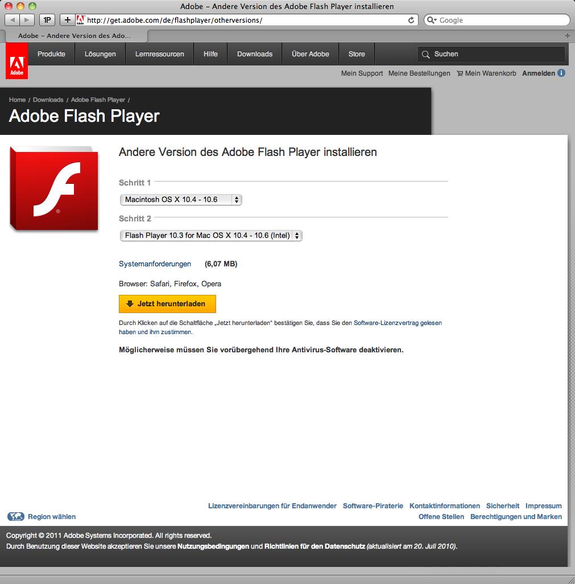Image resolution: width=575 pixels, height=584 pixels.
Task: Click Region wählen link
Action: coord(52,517)
